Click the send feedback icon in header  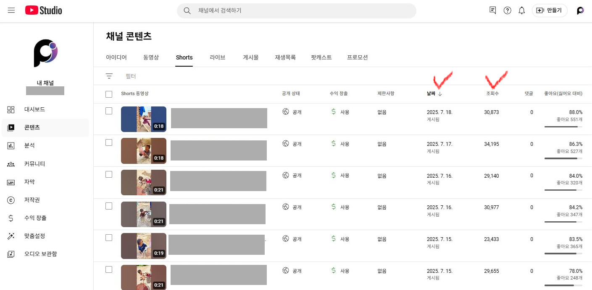point(493,10)
